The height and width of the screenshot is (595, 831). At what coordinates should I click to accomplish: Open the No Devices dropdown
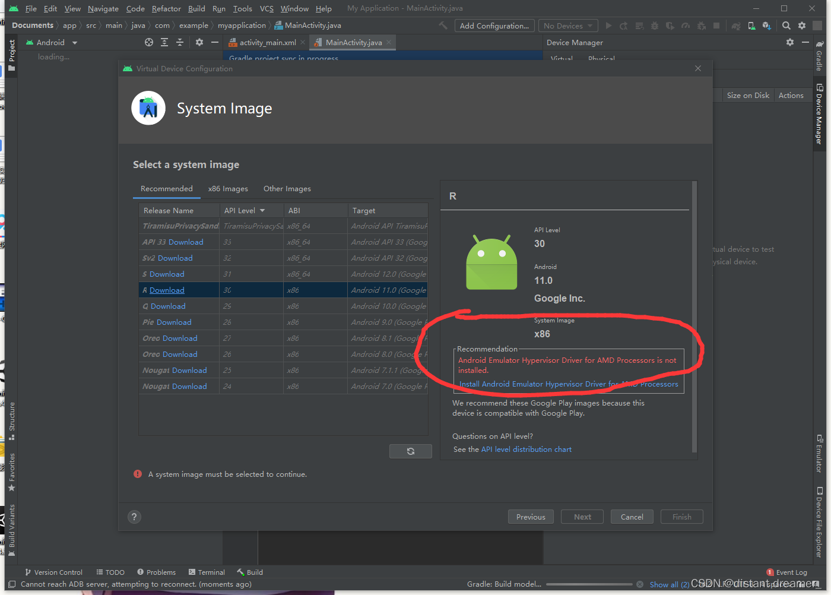pyautogui.click(x=568, y=26)
